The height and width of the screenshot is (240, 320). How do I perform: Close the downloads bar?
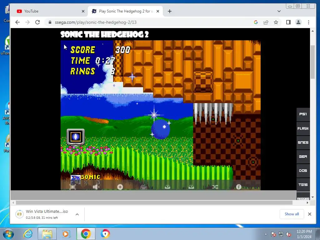pyautogui.click(x=310, y=214)
